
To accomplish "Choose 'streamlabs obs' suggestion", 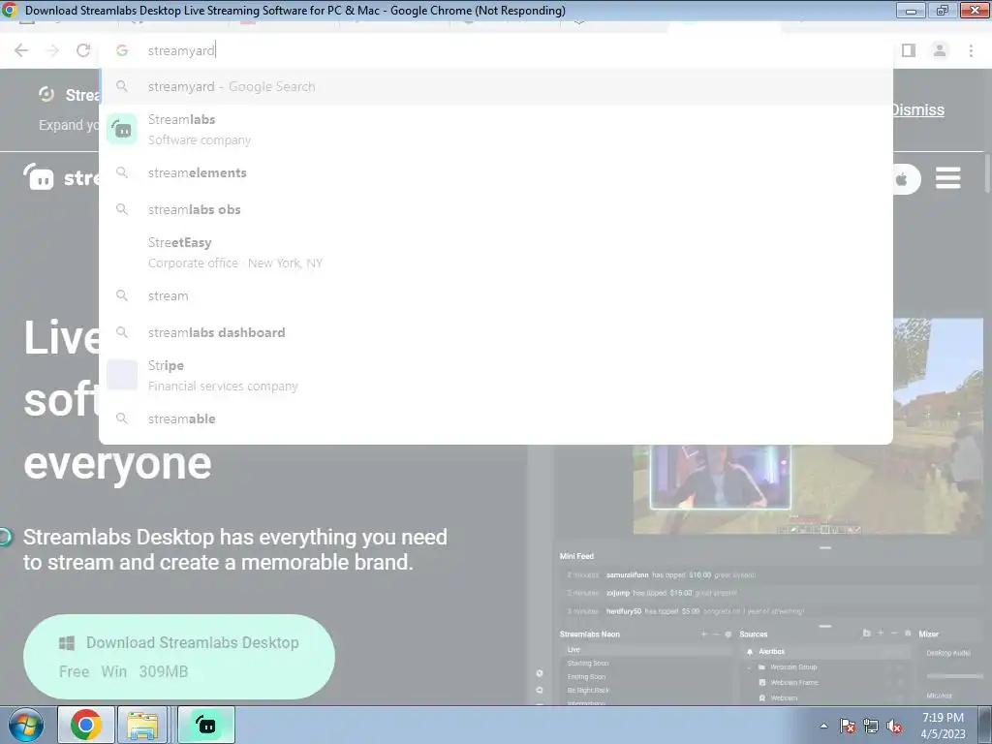I will tap(497, 209).
